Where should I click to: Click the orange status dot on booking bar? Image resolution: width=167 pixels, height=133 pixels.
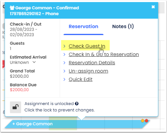143,121
